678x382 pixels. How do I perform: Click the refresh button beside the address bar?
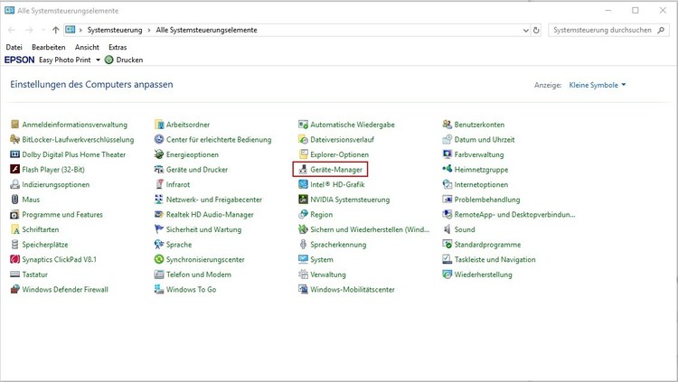click(537, 30)
